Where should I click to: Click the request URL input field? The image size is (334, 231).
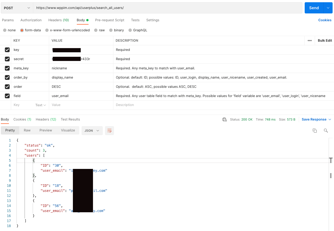(x=168, y=8)
